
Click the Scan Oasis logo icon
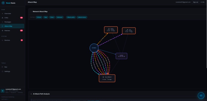[3, 3]
